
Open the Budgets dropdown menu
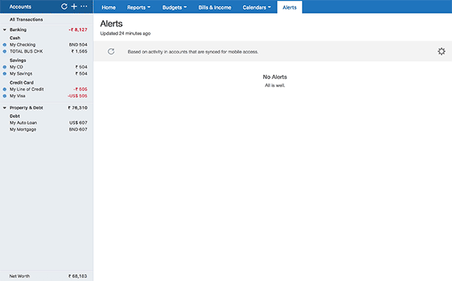point(174,8)
